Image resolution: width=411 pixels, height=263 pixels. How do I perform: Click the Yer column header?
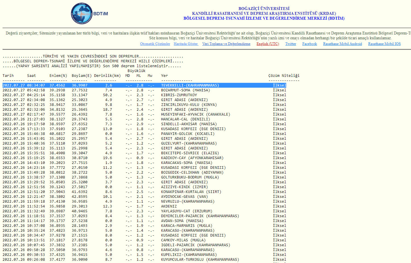click(165, 76)
